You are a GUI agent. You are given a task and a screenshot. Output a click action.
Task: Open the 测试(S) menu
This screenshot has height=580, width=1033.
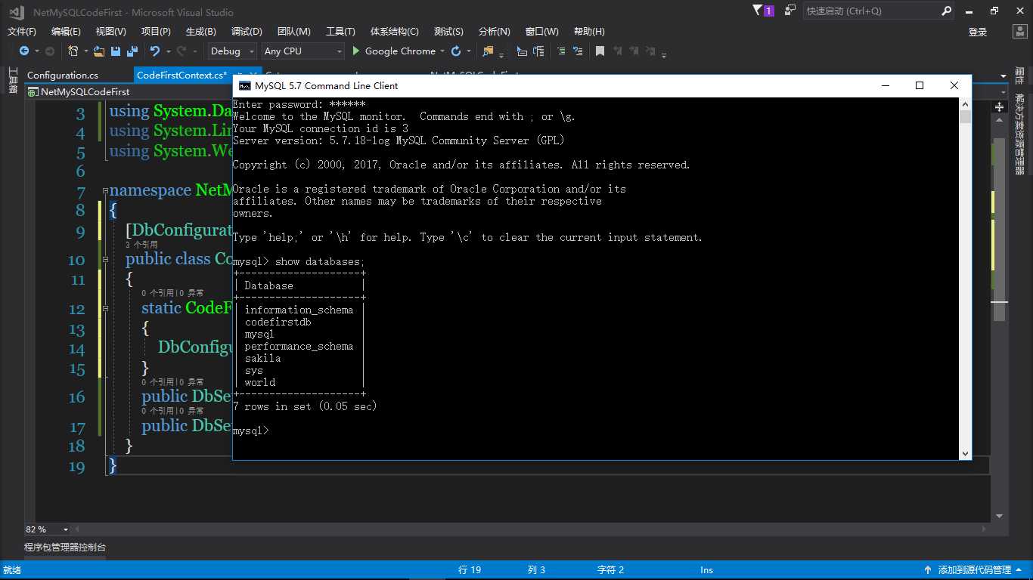448,31
